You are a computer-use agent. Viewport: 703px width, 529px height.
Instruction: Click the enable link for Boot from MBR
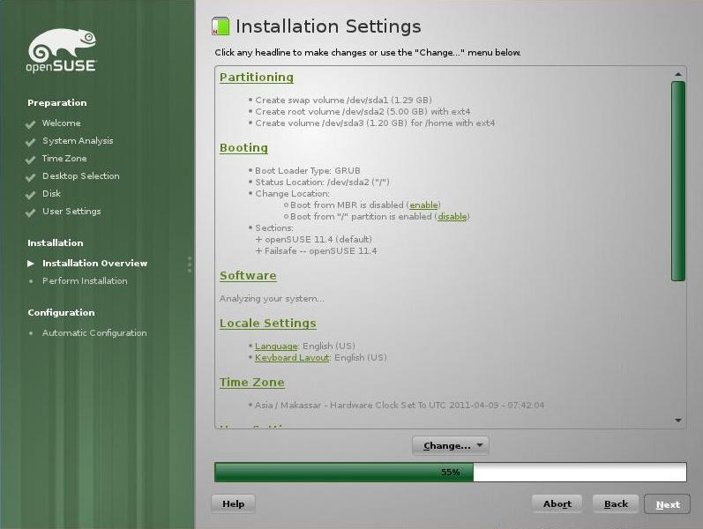pos(423,205)
